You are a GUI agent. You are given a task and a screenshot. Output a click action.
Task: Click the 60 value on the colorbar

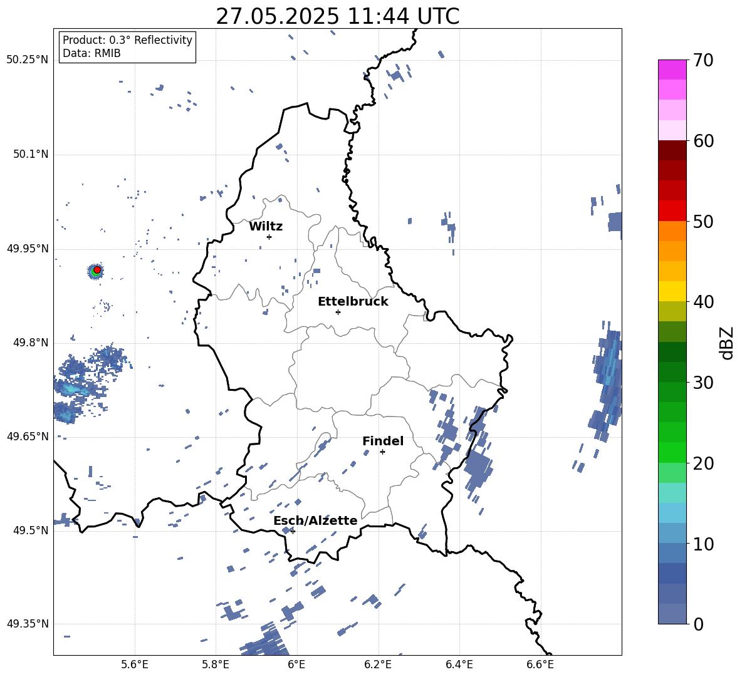point(703,141)
